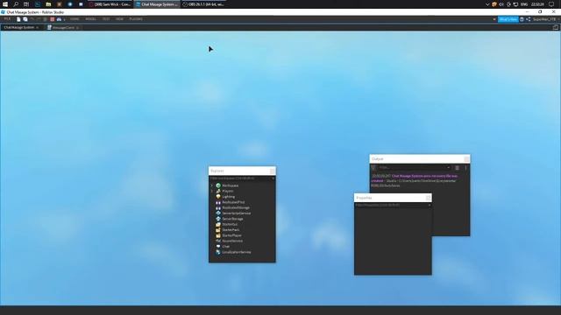Image resolution: width=561 pixels, height=315 pixels.
Task: Open File Explorer from taskbar
Action: pyautogui.click(x=48, y=4)
